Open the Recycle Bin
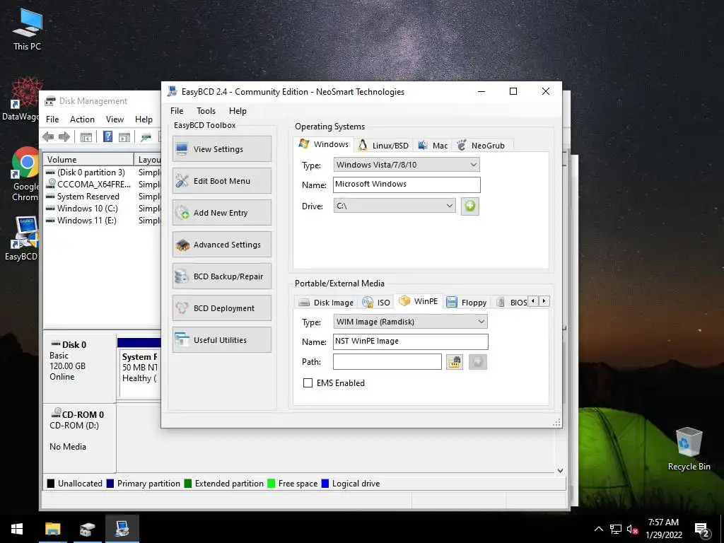This screenshot has height=543, width=724. click(x=689, y=449)
